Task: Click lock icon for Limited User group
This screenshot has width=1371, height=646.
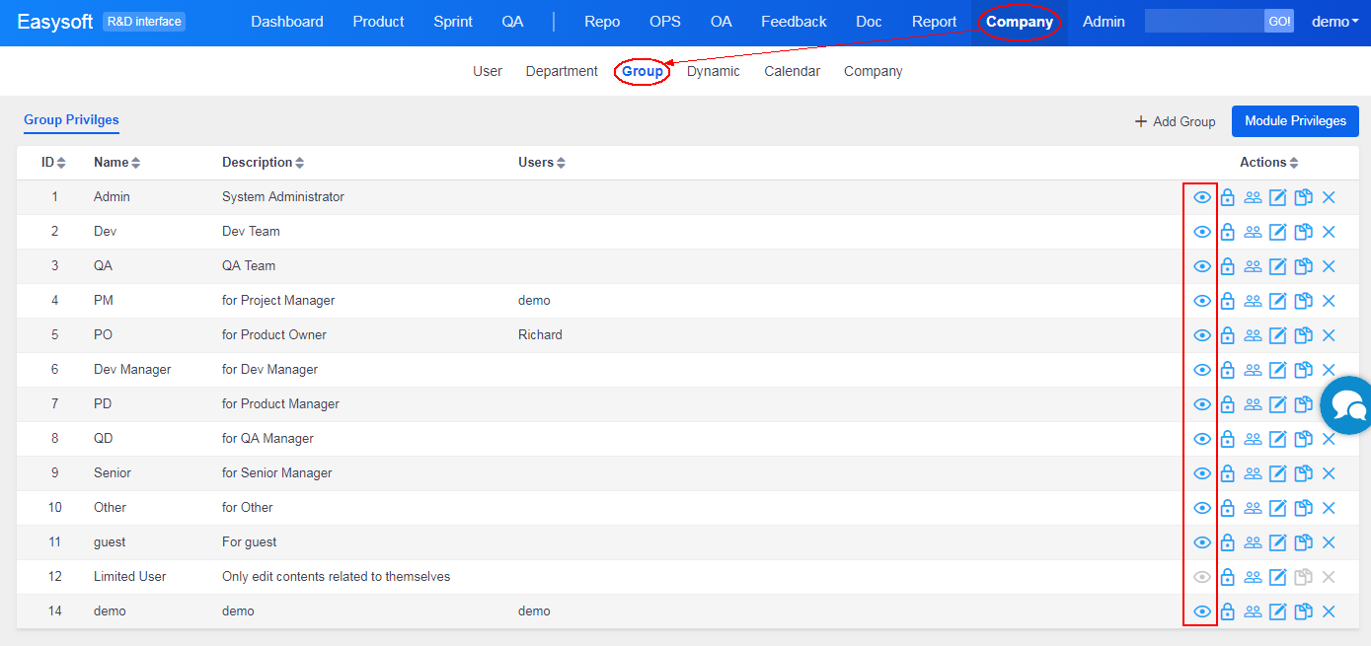Action: [1227, 577]
